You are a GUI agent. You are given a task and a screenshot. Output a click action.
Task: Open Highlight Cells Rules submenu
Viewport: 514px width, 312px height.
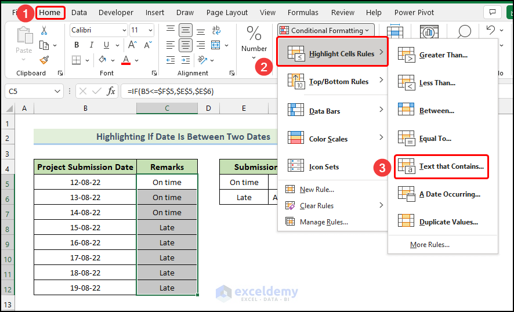pyautogui.click(x=332, y=52)
